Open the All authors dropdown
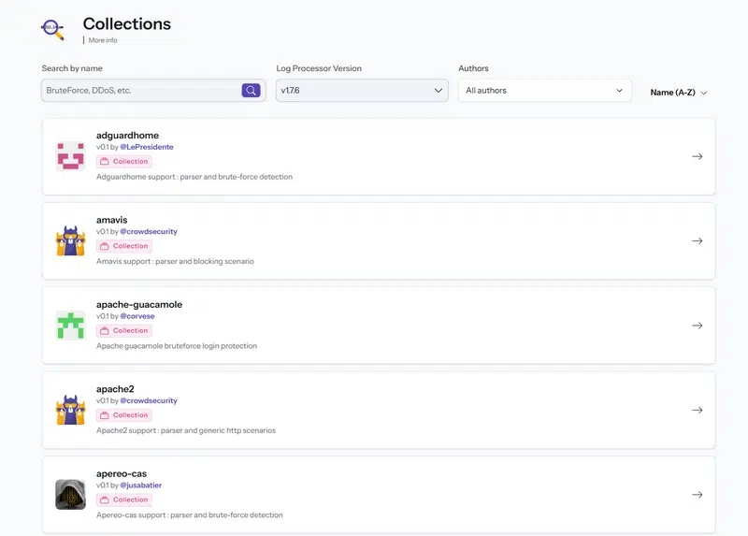This screenshot has height=536, width=748. click(544, 91)
